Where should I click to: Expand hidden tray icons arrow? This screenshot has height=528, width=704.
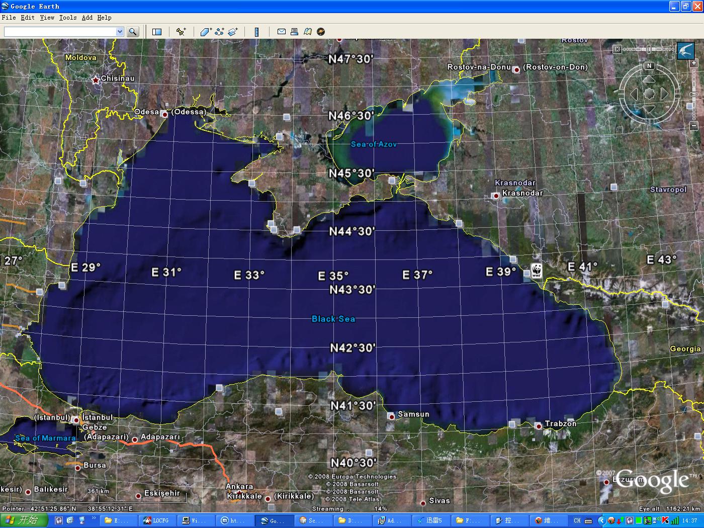tap(601, 520)
